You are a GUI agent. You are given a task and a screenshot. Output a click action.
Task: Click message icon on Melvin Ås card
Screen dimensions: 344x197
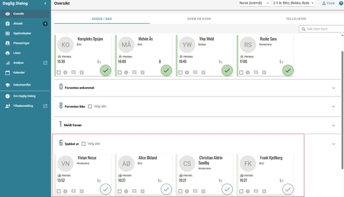click(x=135, y=72)
